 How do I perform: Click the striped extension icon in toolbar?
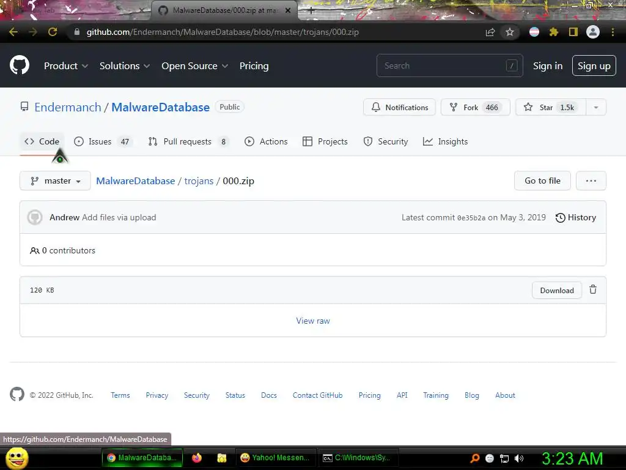(x=534, y=32)
